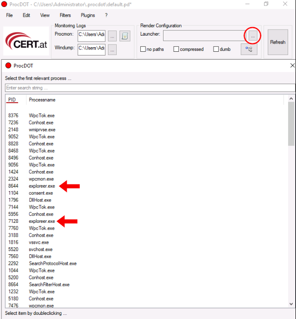Click the CERT.at logo

coord(26,41)
